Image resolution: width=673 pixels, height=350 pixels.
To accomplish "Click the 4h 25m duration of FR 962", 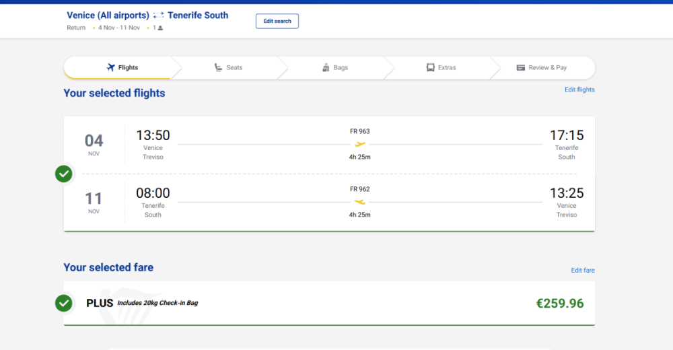I will pos(359,215).
